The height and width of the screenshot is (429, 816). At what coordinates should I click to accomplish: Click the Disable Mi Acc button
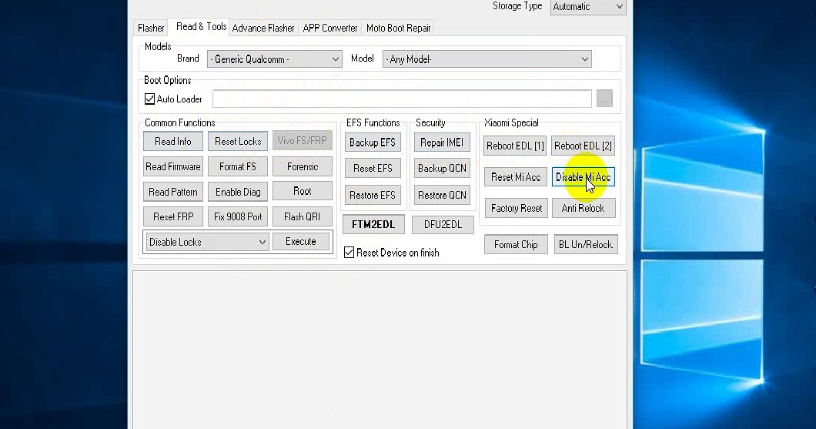tap(584, 178)
